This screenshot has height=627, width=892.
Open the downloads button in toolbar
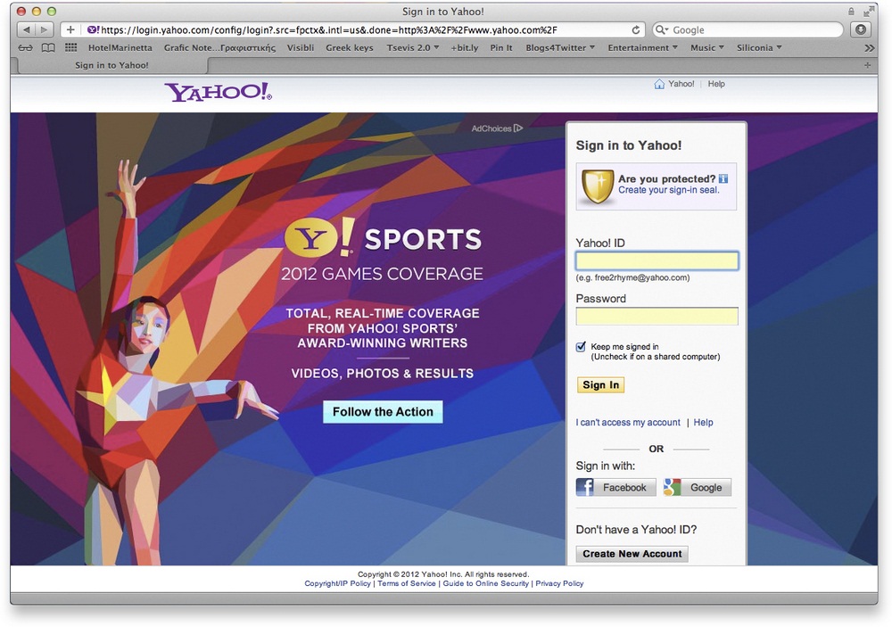coord(861,29)
